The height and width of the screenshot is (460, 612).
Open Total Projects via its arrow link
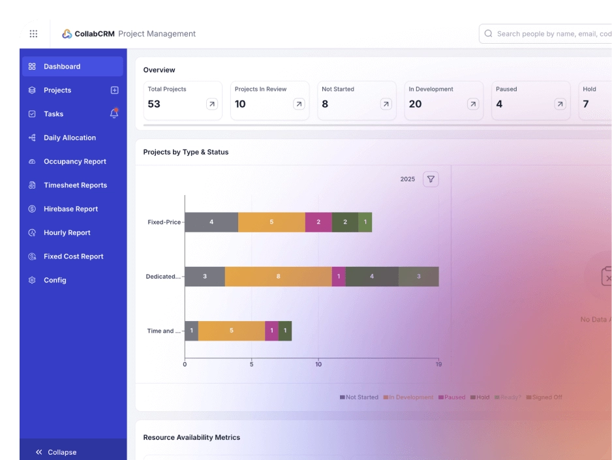211,103
